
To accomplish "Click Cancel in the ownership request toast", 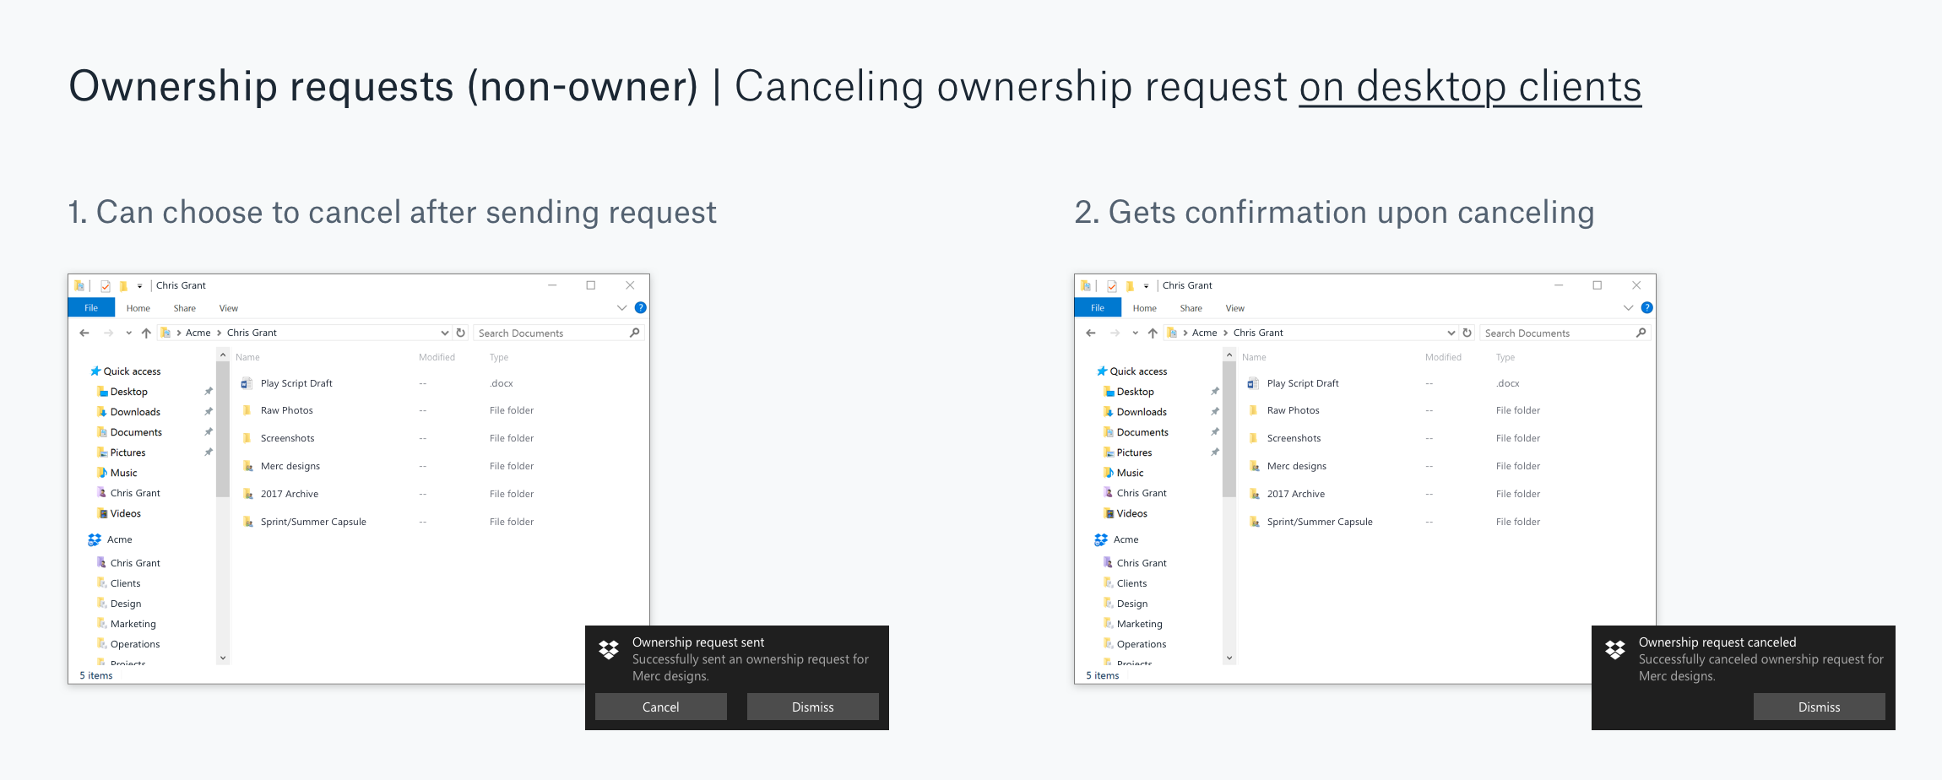I will coord(660,707).
